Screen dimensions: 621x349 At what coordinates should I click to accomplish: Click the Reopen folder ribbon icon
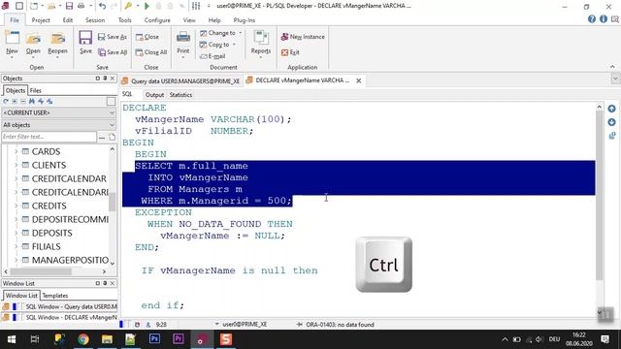tap(57, 39)
